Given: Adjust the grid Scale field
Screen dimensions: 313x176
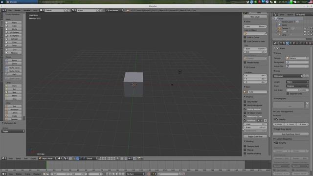Looking at the screenshot, I should [x=255, y=127].
